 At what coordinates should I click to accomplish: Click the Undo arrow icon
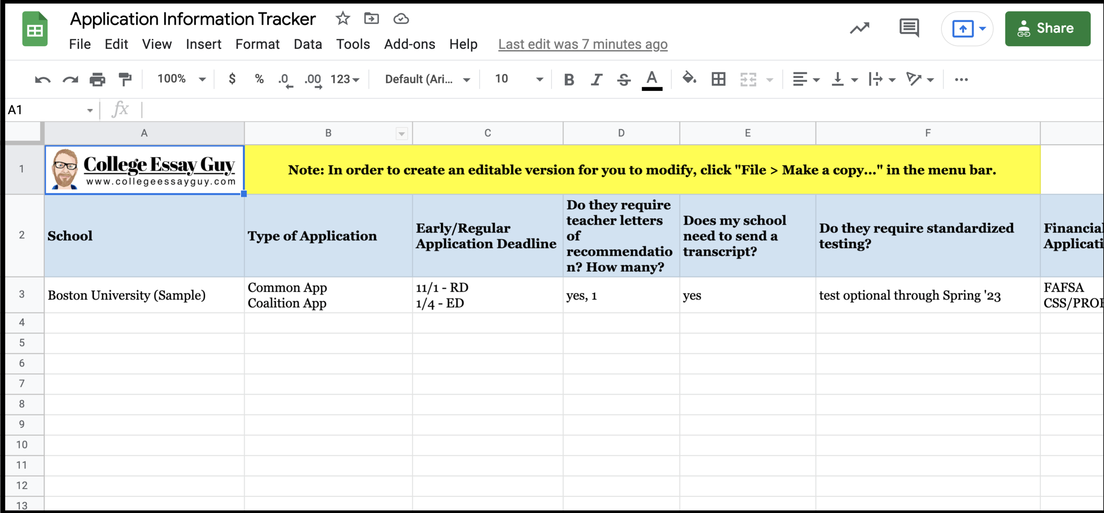42,80
